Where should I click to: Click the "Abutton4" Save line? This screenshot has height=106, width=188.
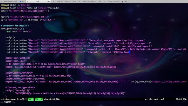pyautogui.click(x=96, y=49)
